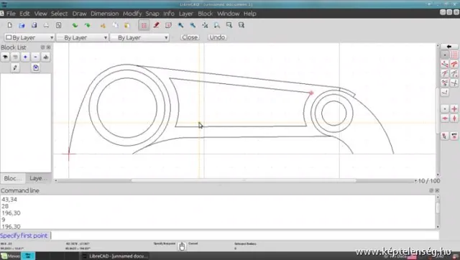
Task: Activate the zoom panning tool
Action: (x=241, y=25)
